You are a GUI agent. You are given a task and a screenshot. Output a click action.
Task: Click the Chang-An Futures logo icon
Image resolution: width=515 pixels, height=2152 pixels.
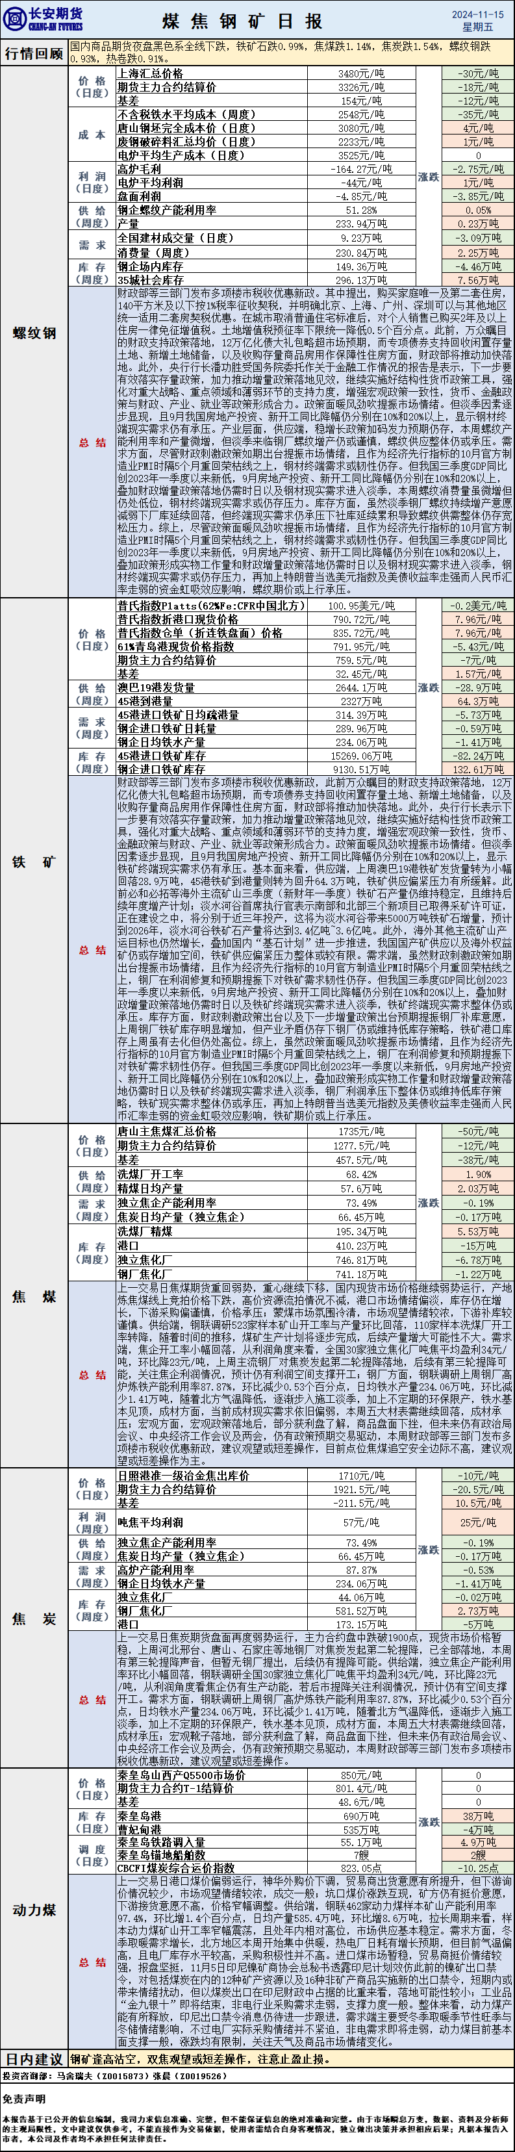(x=16, y=18)
